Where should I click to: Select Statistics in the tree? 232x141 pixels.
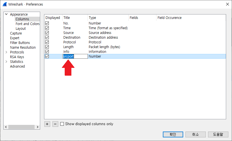(x=16, y=61)
